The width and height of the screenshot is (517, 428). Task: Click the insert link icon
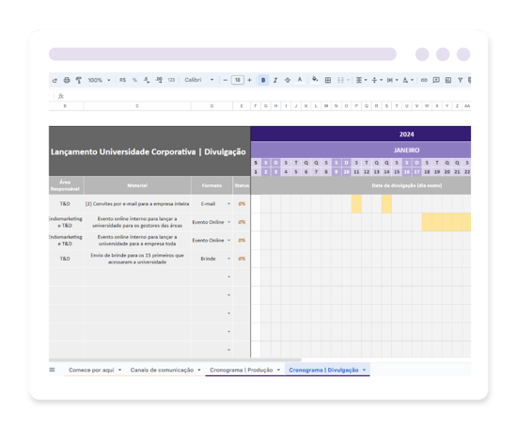(x=424, y=80)
